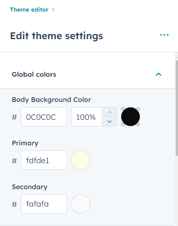The image size is (178, 226).
Task: Increase opacity with the up stepper arrow
Action: 109,112
